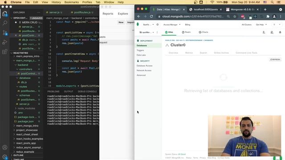Open a new Chrome tab
285x160 pixels.
(x=265, y=9)
